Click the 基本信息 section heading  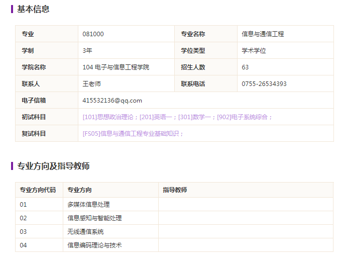[x=33, y=9]
